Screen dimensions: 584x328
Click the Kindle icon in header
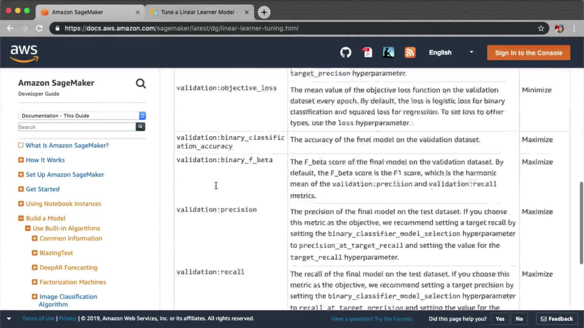(x=388, y=53)
